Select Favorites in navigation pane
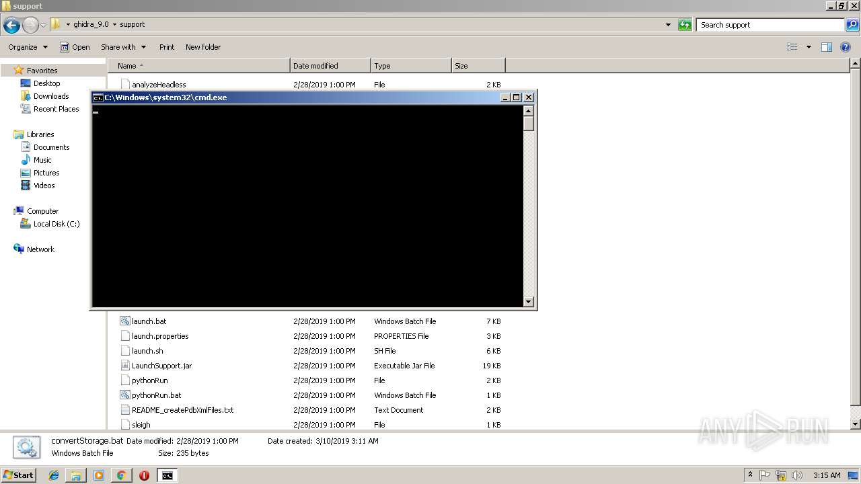 tap(42, 71)
